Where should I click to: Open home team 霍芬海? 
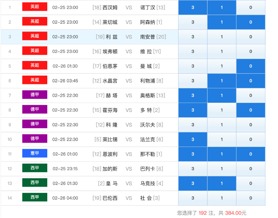pyautogui.click(x=110, y=110)
